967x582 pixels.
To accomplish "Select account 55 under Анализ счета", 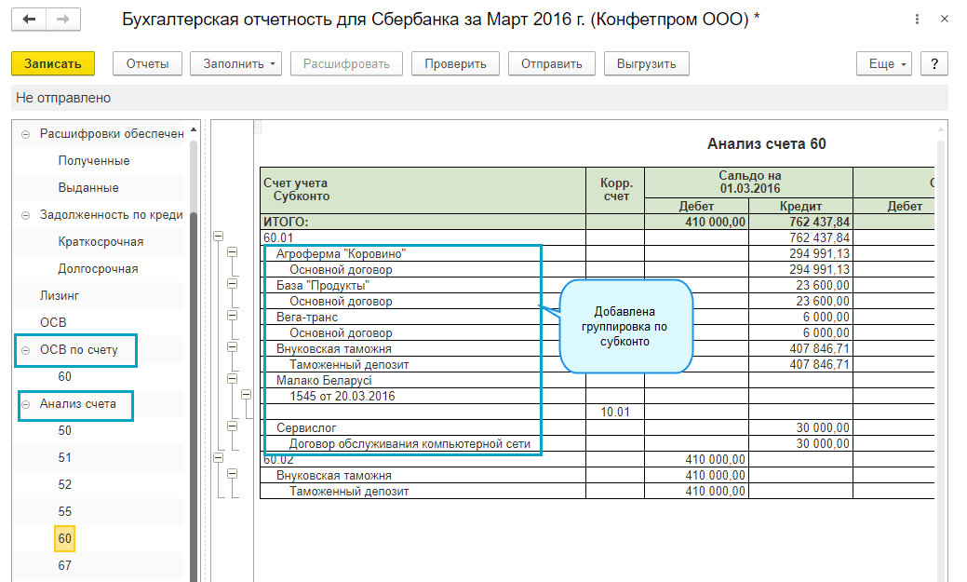I will coord(65,511).
